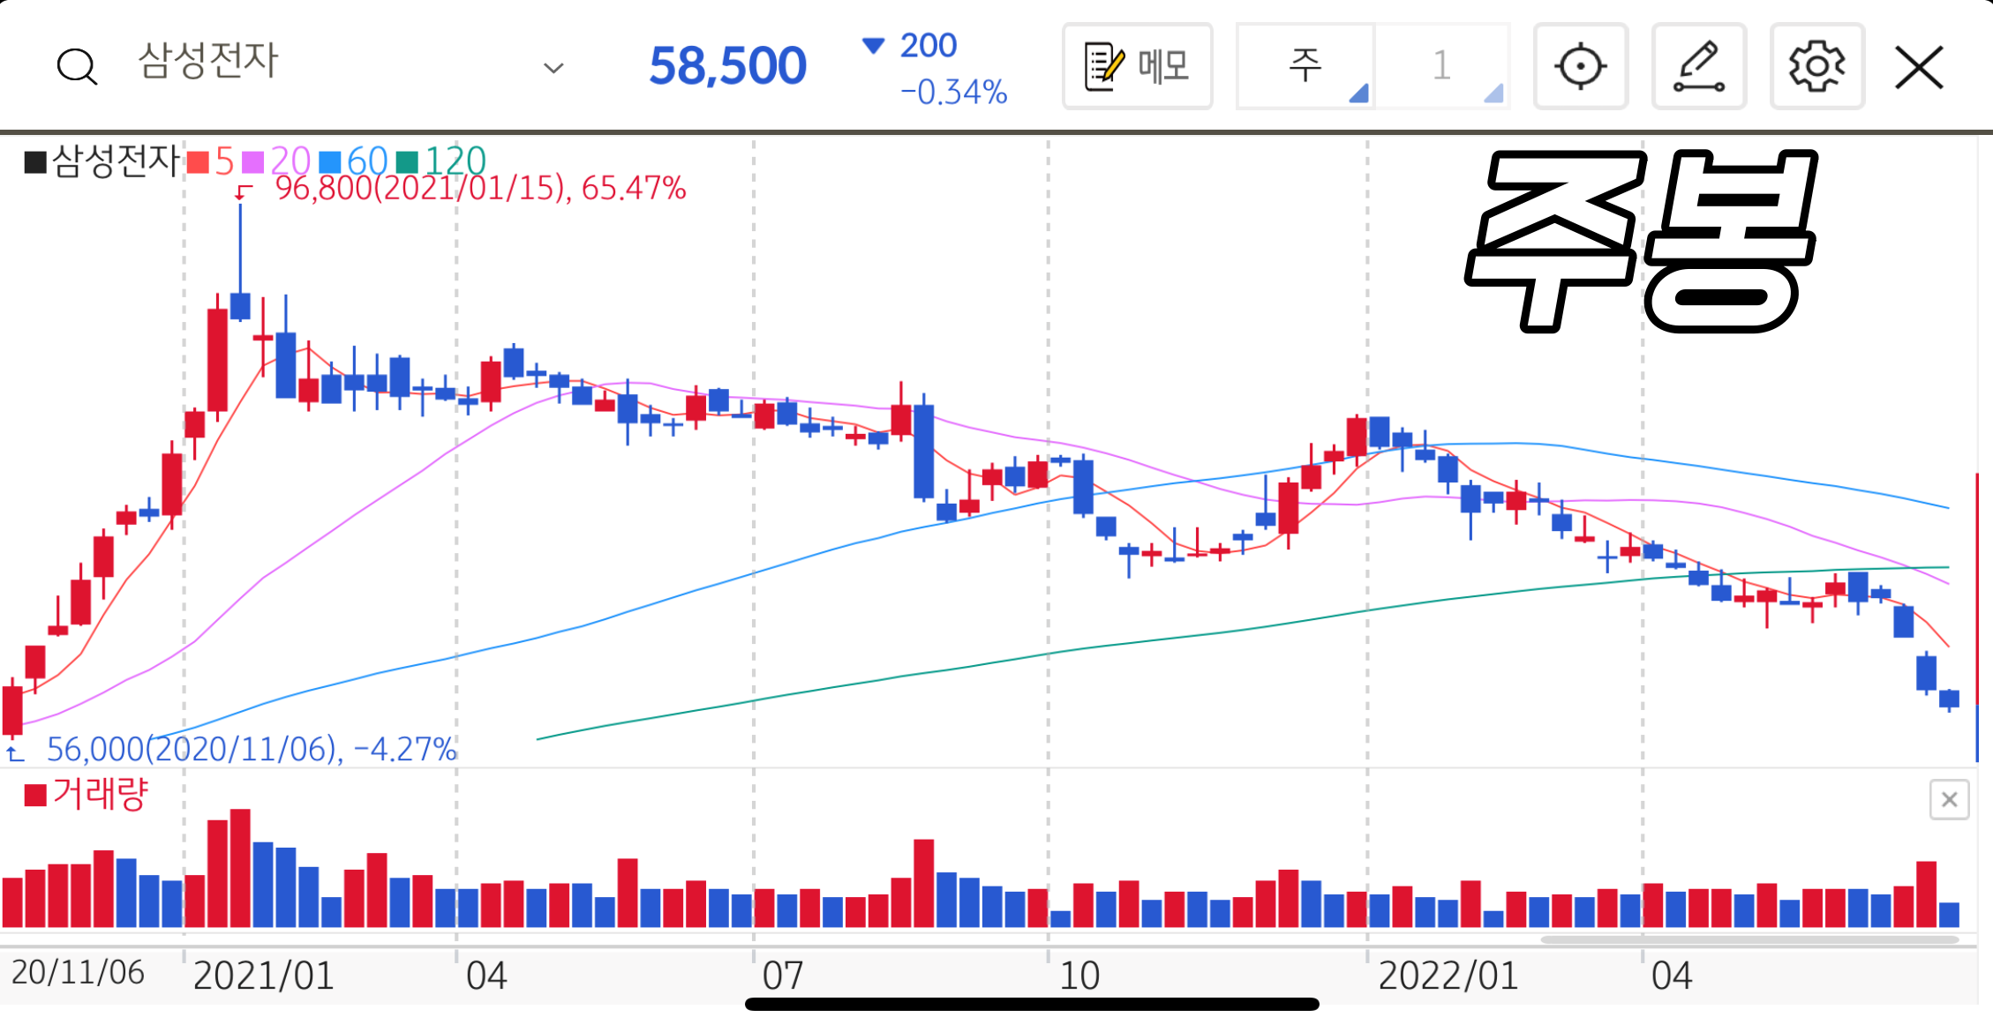This screenshot has height=1032, width=1993.
Task: Open the period count 1 dropdown
Action: [x=1442, y=67]
